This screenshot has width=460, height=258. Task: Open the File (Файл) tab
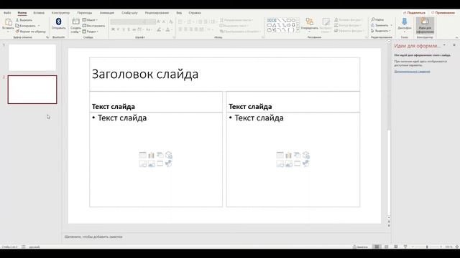coord(7,13)
